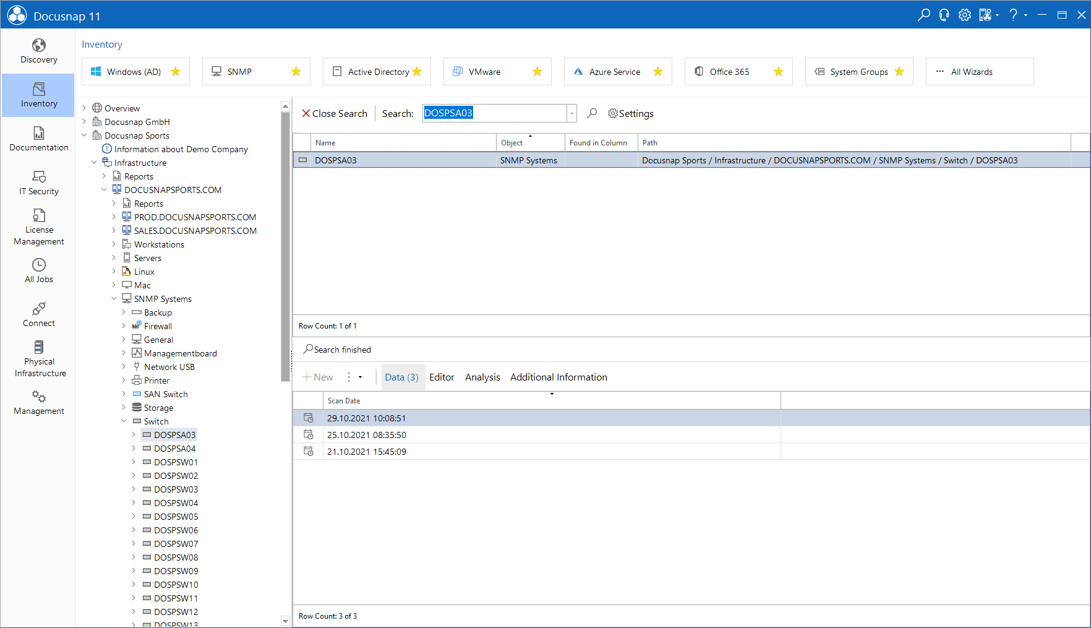The width and height of the screenshot is (1091, 628).
Task: Collapse the Infrastructure tree node
Action: coord(95,163)
